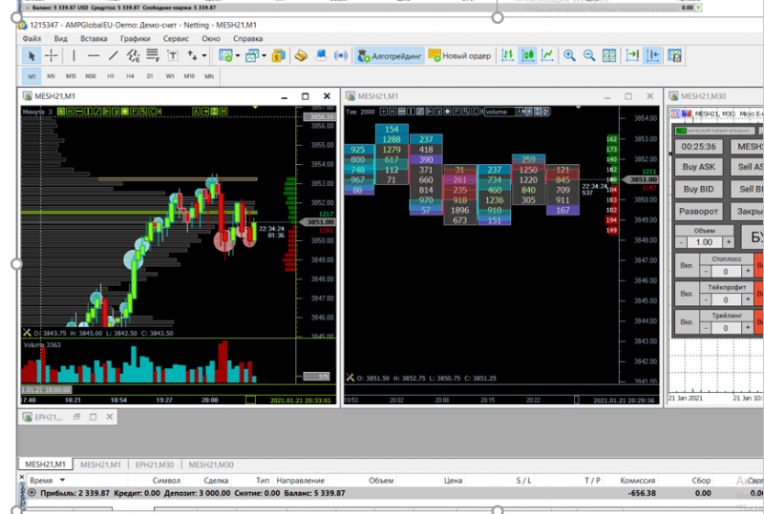Open the tools icon on middle cluster chart
Screen dimensions: 764x514
point(350,378)
